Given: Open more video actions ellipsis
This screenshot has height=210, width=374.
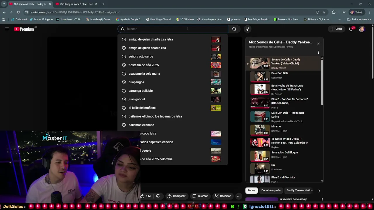Looking at the screenshot, I should (239, 196).
